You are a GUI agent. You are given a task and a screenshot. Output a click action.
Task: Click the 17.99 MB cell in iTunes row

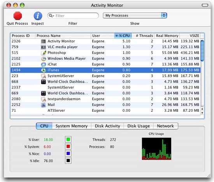click(170, 70)
